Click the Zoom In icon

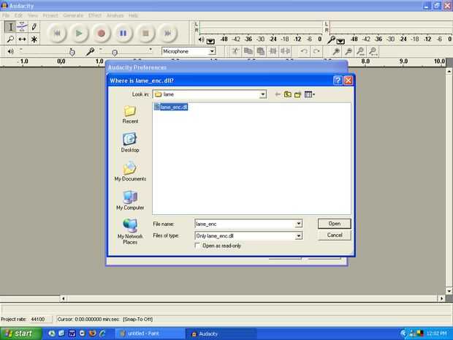coord(336,51)
